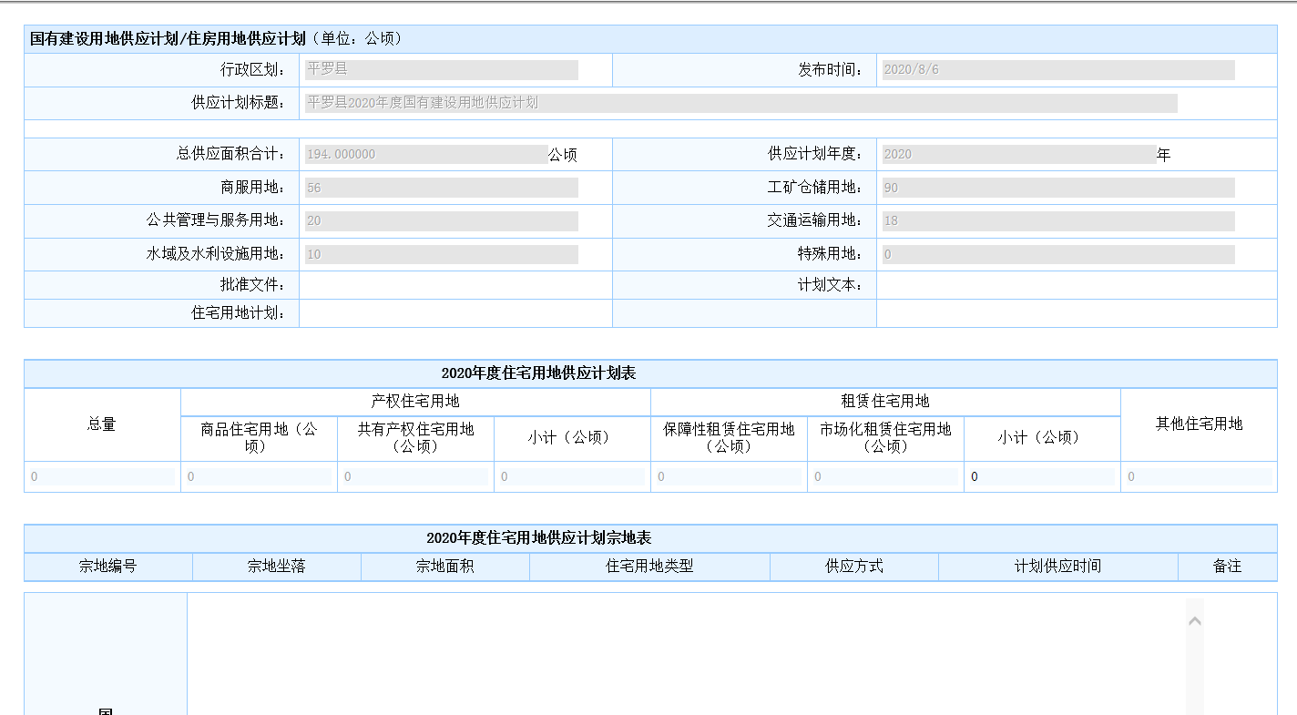The image size is (1297, 715).
Task: Click the 行政区划 field showing 平罗县
Action: tap(441, 70)
